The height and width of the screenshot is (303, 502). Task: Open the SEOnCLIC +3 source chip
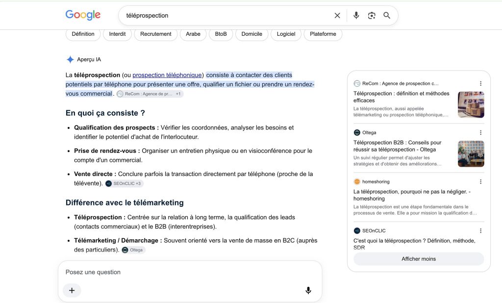click(124, 183)
